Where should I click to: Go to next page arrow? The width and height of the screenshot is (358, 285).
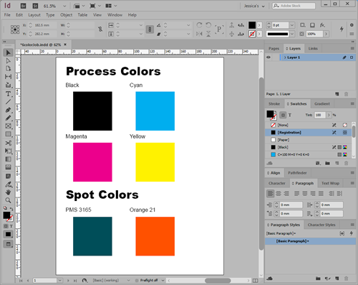coord(68,281)
